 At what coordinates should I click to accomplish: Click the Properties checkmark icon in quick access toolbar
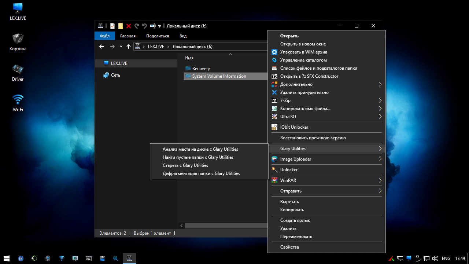click(x=112, y=26)
